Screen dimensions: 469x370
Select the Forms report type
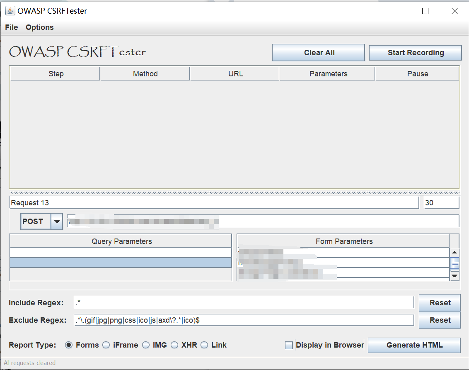(x=68, y=345)
